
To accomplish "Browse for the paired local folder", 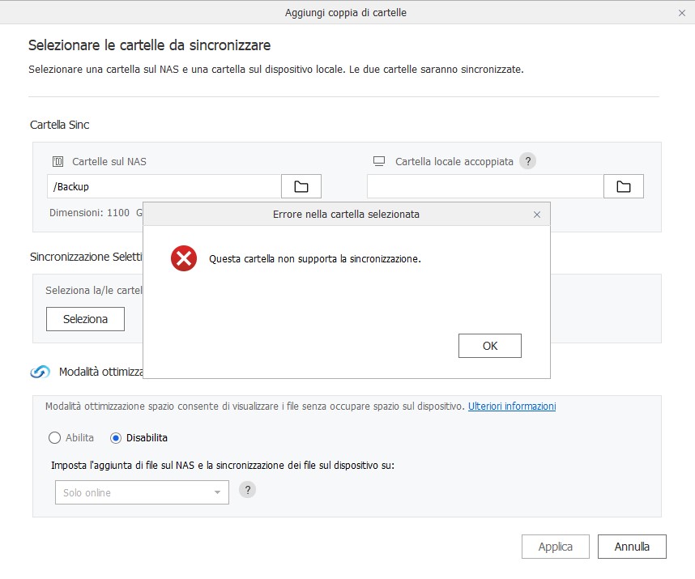I will coord(623,186).
